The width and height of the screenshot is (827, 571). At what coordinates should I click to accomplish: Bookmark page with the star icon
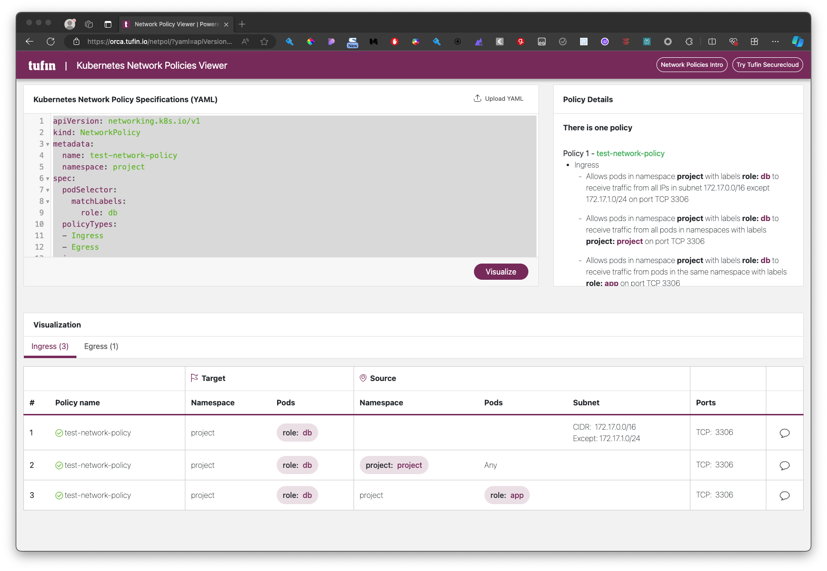pos(264,42)
